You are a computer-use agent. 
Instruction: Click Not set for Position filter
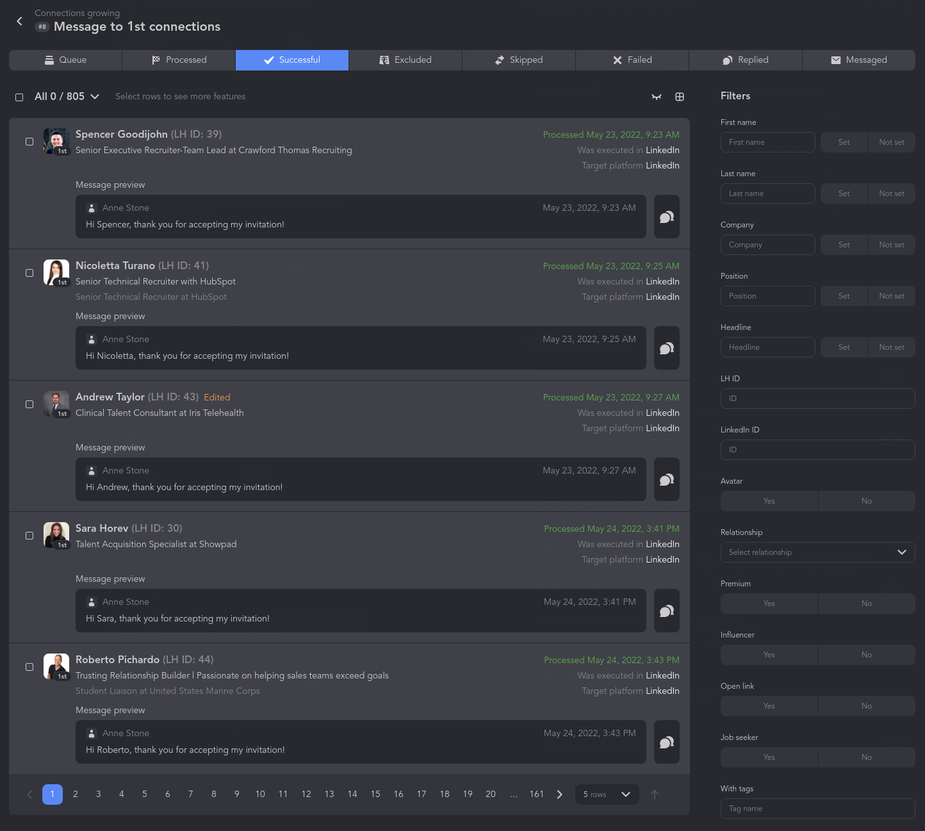892,296
